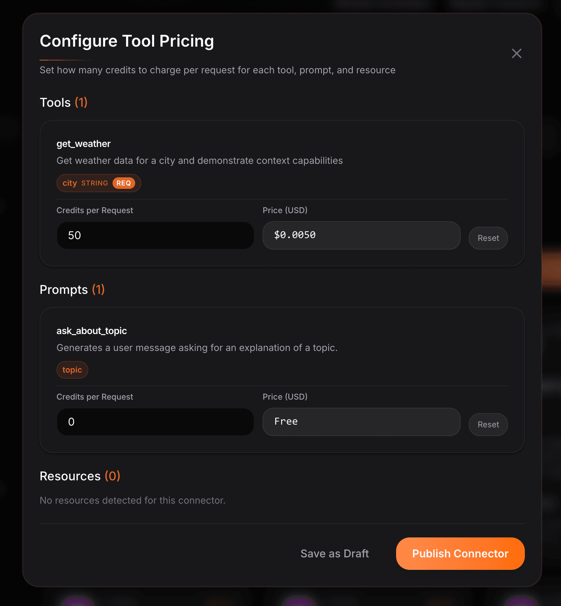Click the Prompts count indicator
The height and width of the screenshot is (606, 561).
coord(98,289)
